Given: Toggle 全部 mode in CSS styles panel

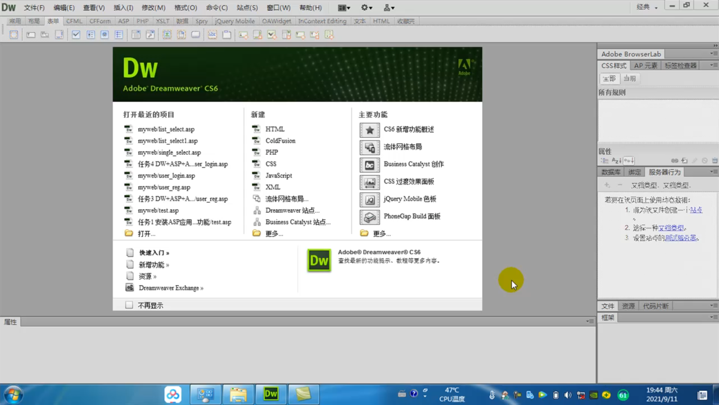Looking at the screenshot, I should point(609,78).
